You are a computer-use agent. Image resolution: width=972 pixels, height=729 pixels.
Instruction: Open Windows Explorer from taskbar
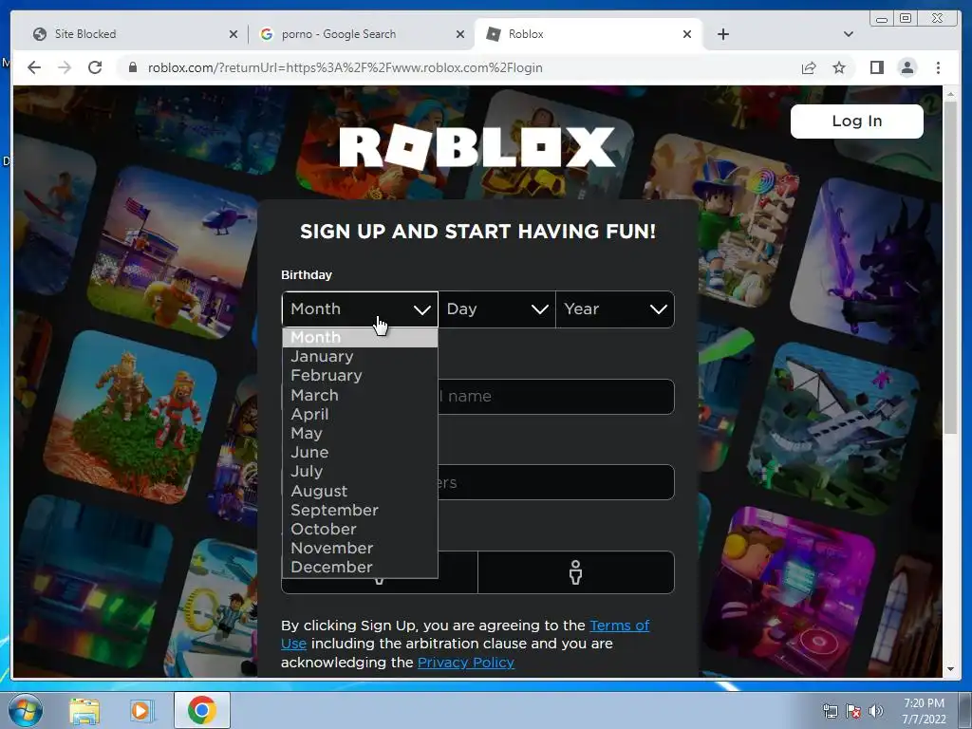(84, 711)
